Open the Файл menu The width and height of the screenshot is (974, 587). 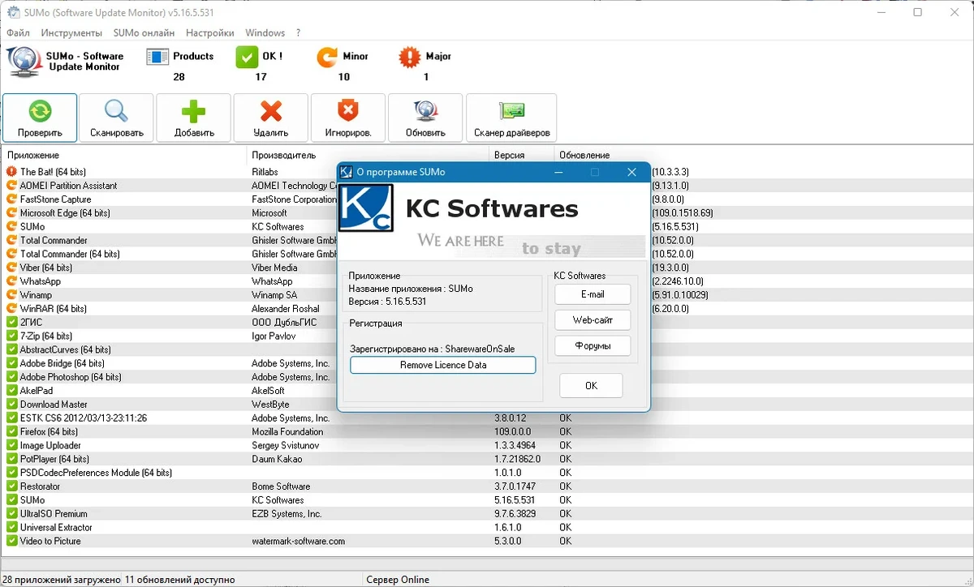click(18, 33)
